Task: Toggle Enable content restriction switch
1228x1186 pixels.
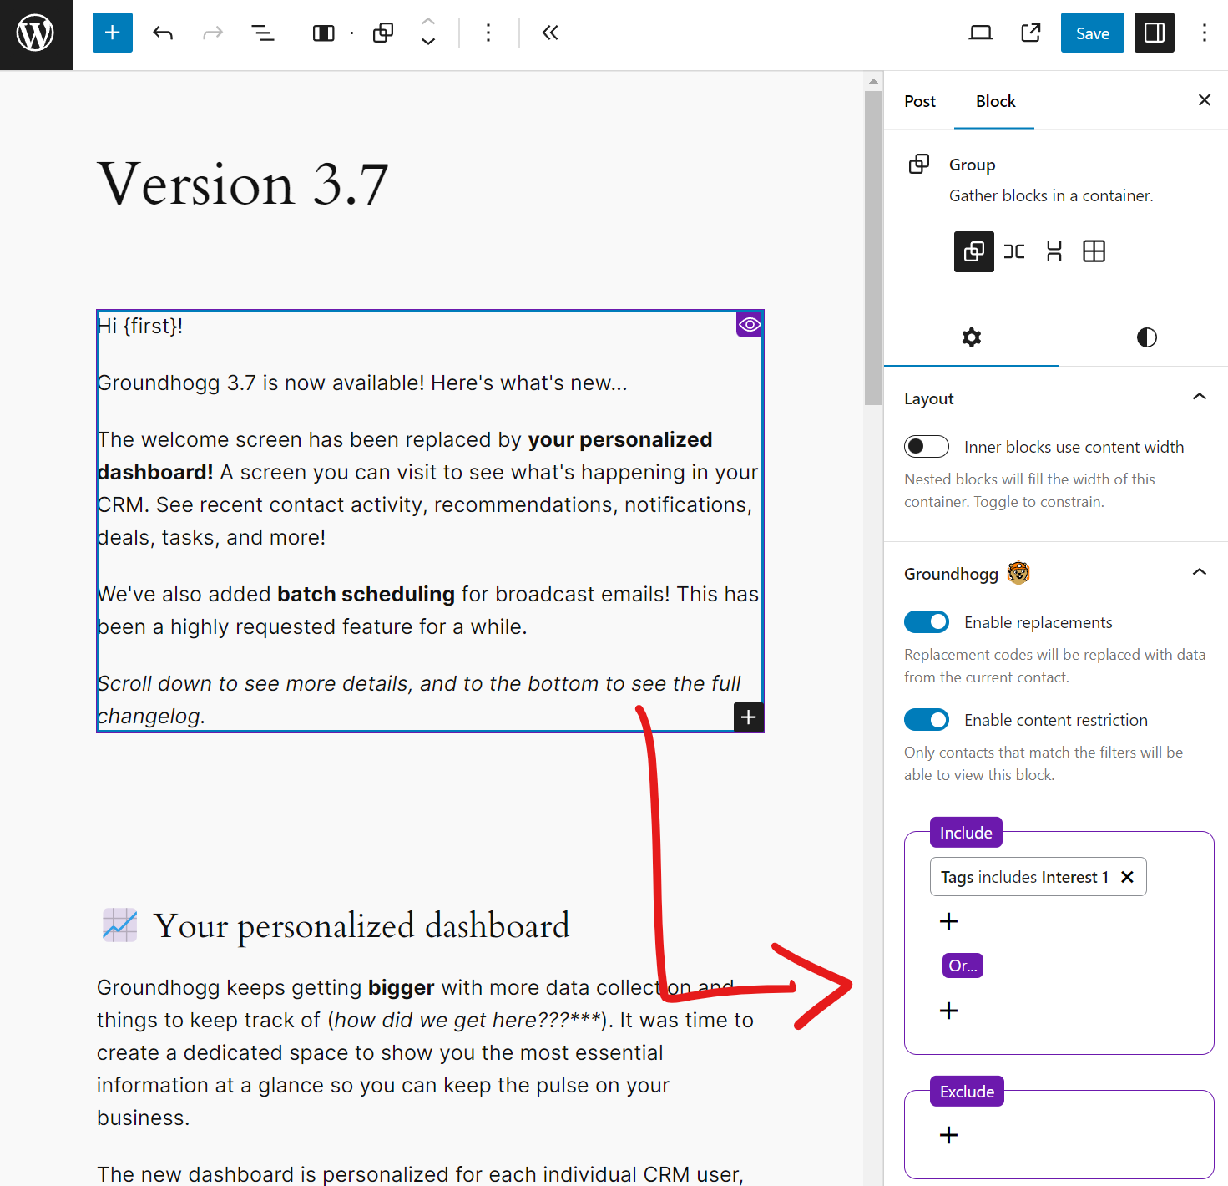Action: tap(927, 720)
